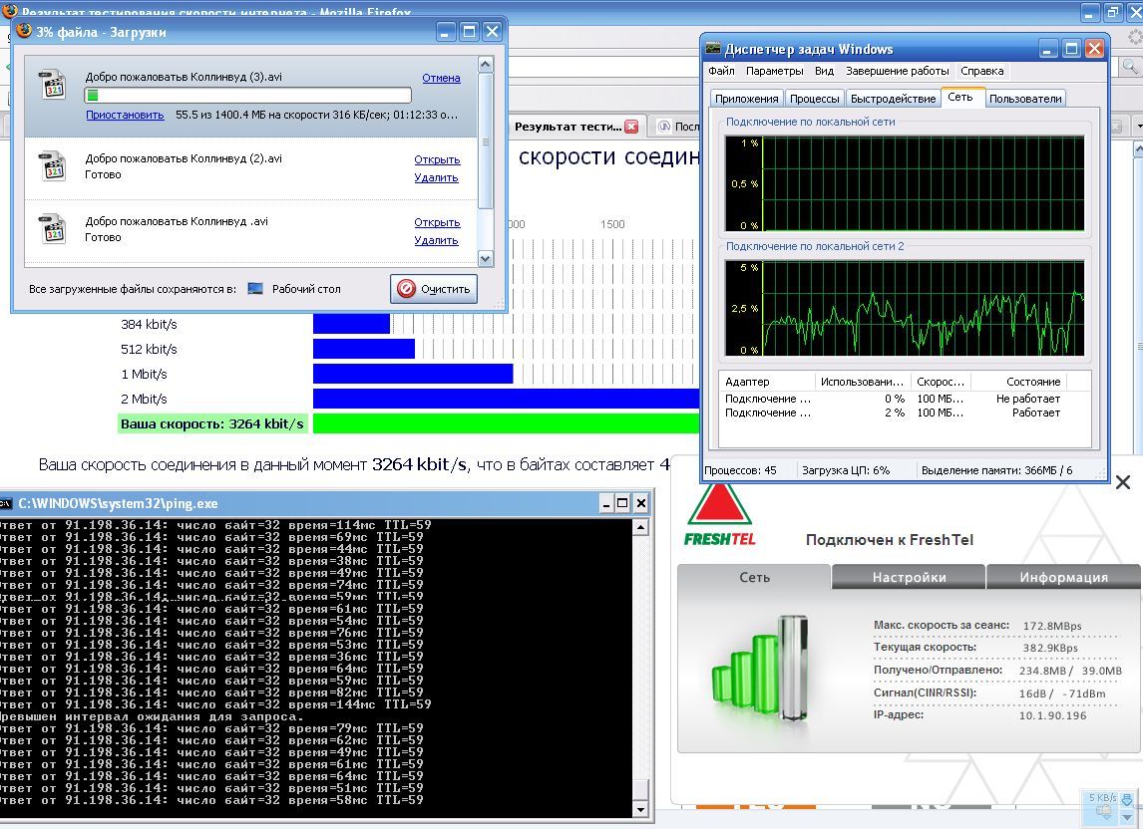The image size is (1143, 829).
Task: Open the Завершение работы menu
Action: pyautogui.click(x=897, y=71)
